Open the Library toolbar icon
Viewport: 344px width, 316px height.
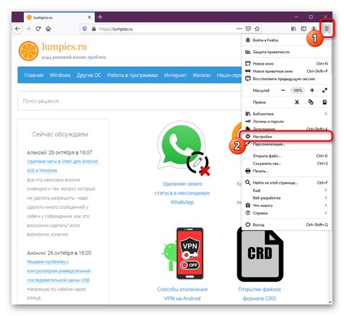(x=293, y=29)
